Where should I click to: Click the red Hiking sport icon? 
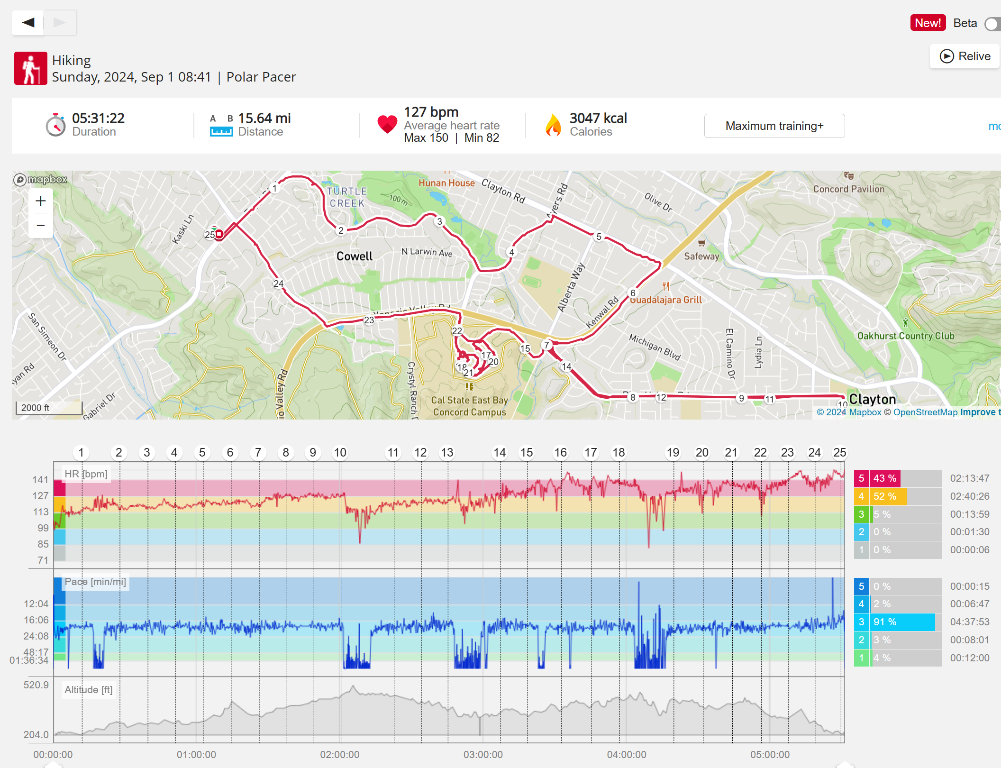point(30,68)
